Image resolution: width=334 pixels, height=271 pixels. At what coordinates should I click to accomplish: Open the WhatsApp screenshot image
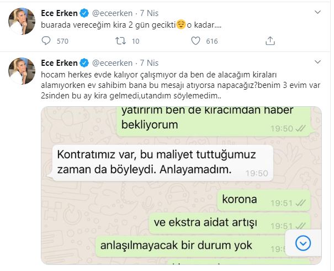[x=181, y=185]
